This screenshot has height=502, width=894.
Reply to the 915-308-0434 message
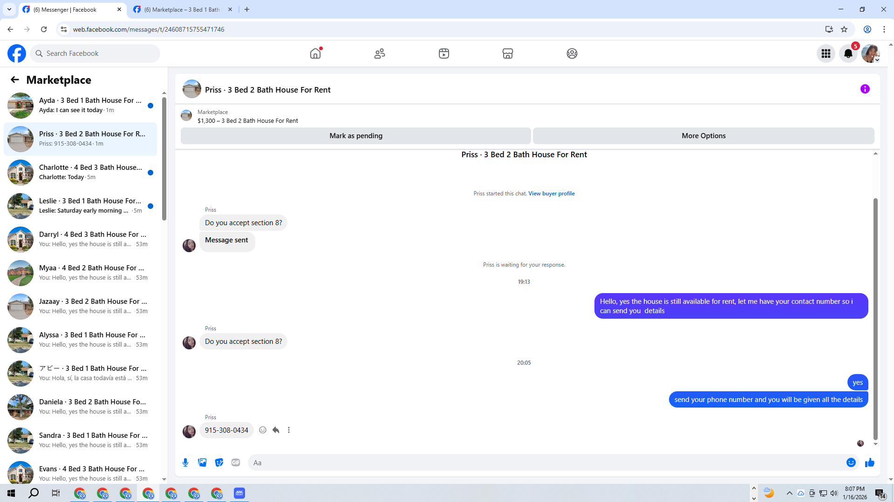(276, 430)
